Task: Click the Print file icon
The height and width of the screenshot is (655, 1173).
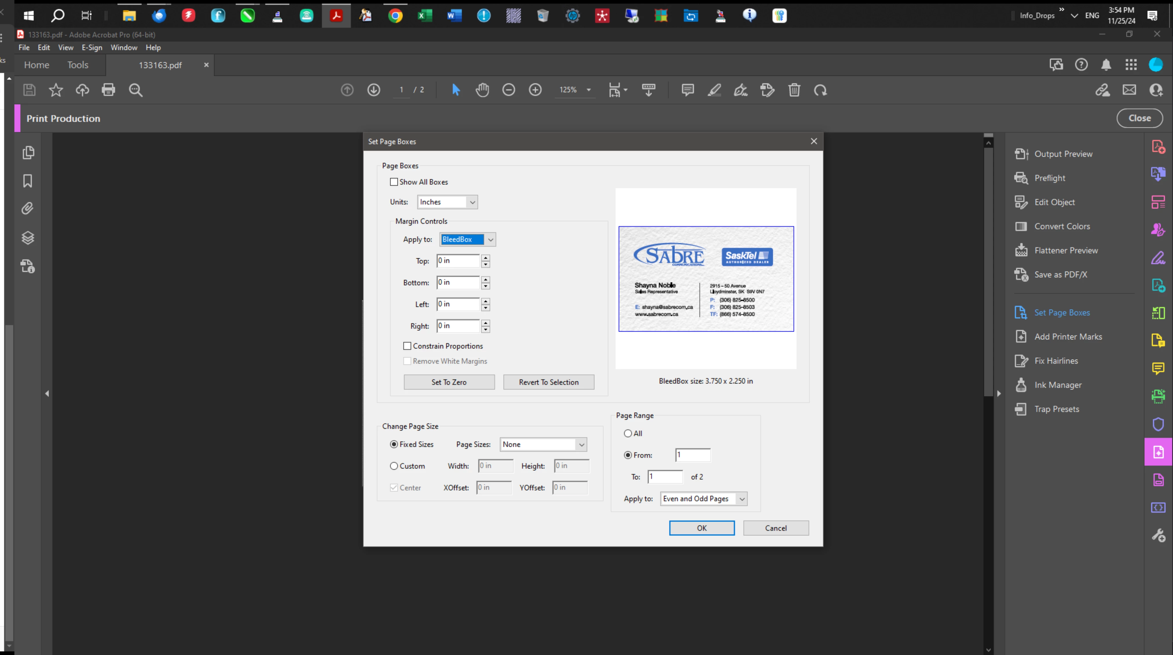Action: [x=108, y=90]
